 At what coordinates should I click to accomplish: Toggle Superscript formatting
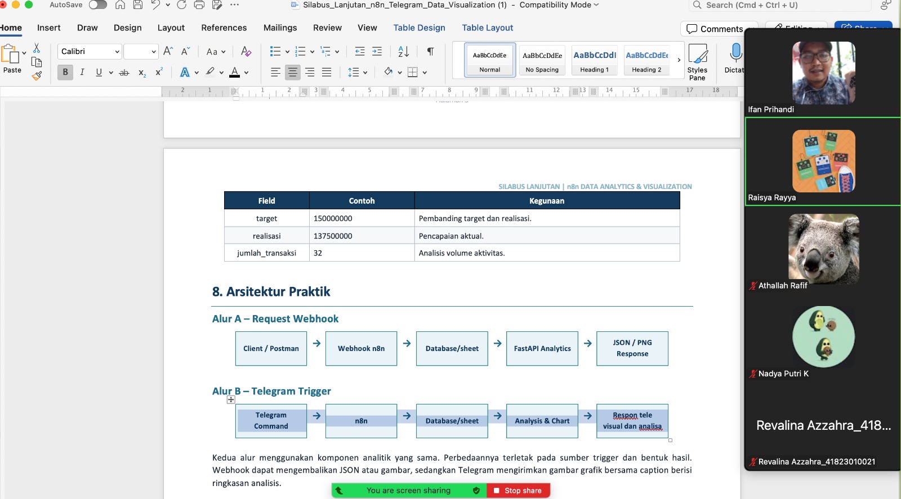[x=159, y=72]
